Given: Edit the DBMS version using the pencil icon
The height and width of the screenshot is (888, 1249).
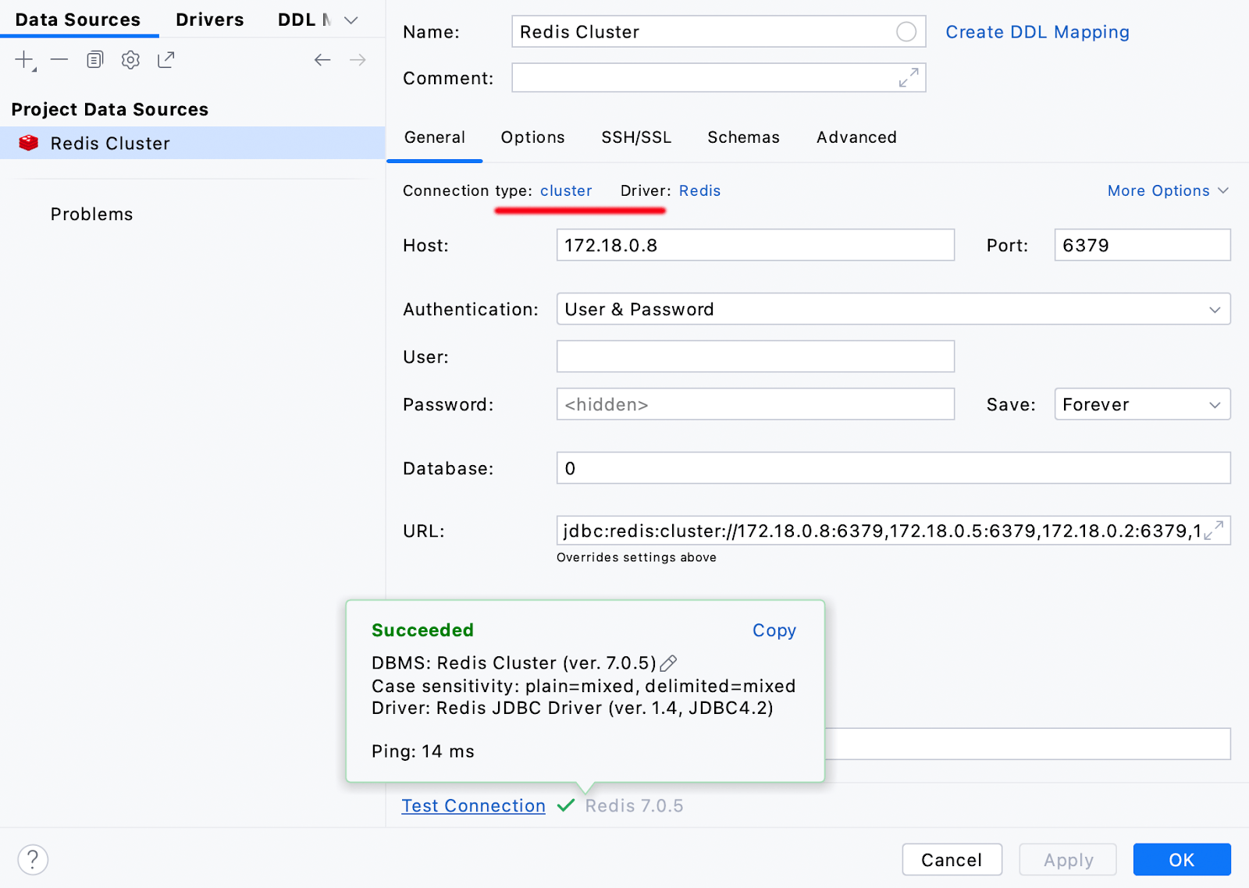Looking at the screenshot, I should [x=668, y=663].
